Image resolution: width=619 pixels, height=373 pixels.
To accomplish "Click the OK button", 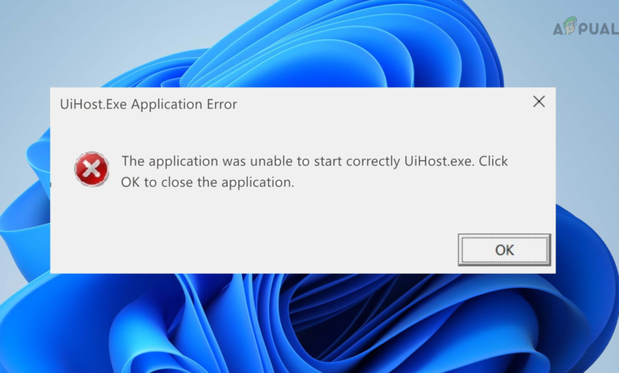I will pyautogui.click(x=504, y=250).
